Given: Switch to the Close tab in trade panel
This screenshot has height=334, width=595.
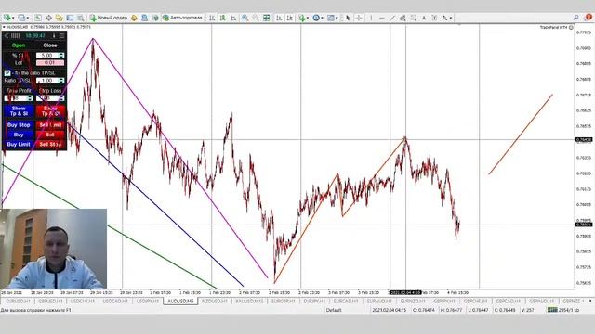Looking at the screenshot, I should click(x=50, y=45).
